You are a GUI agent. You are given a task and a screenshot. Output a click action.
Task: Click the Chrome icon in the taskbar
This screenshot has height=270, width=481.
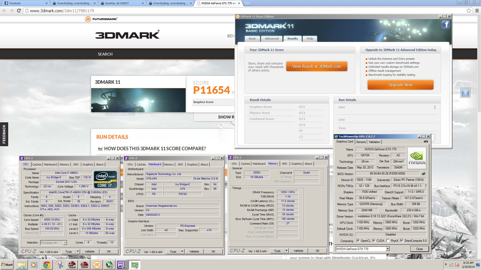pos(47,265)
